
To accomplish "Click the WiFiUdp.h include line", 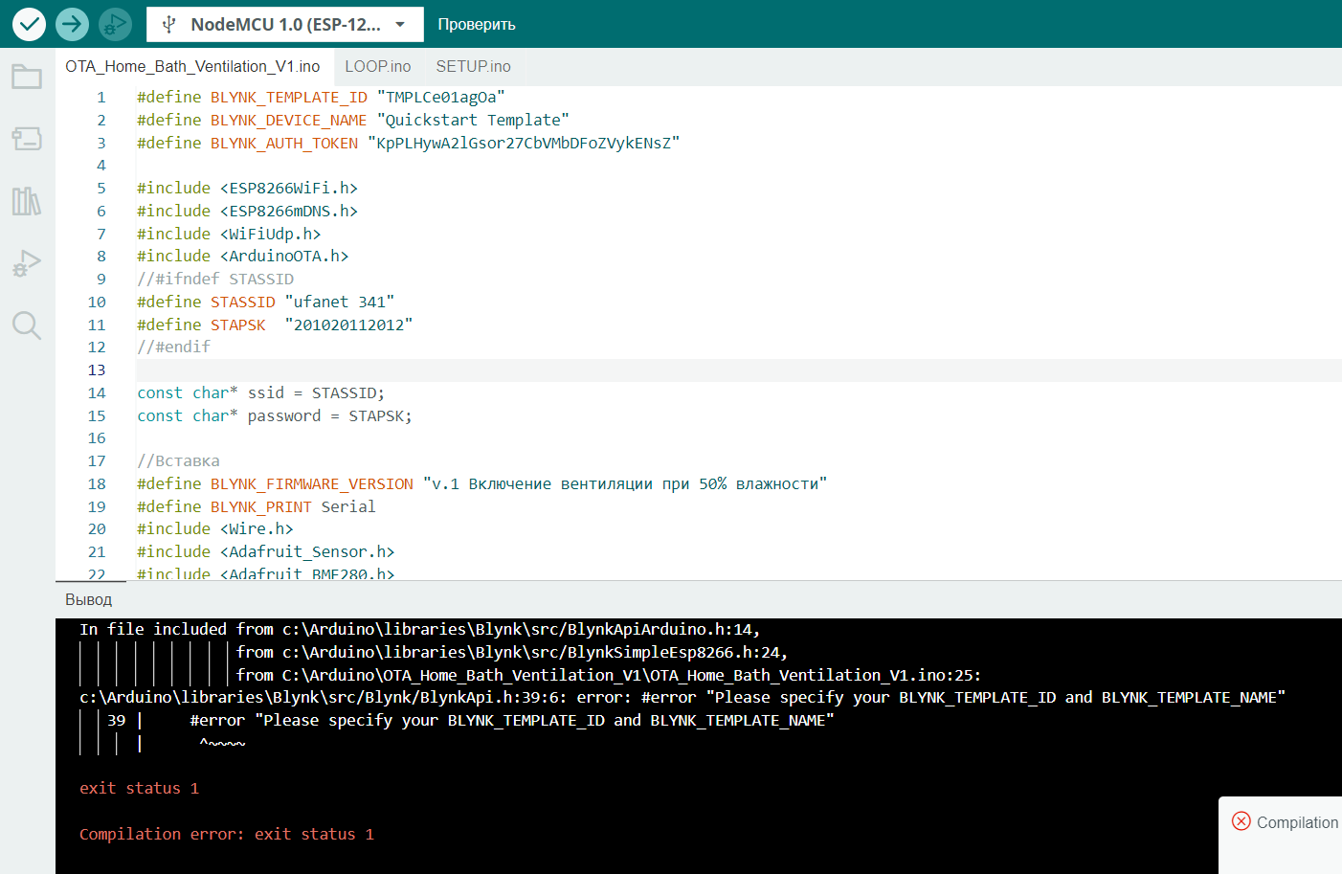I will pos(229,234).
